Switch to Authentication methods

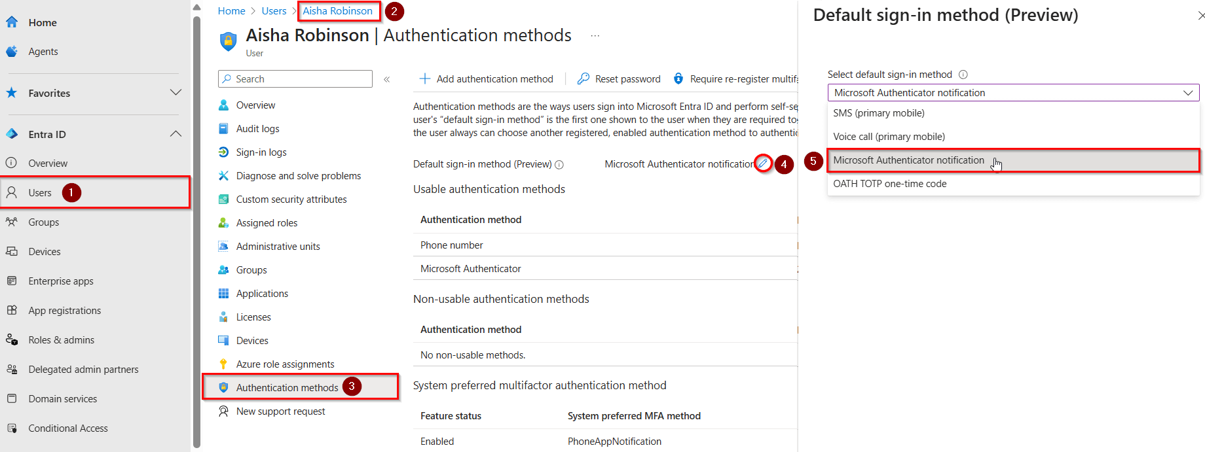coord(288,387)
